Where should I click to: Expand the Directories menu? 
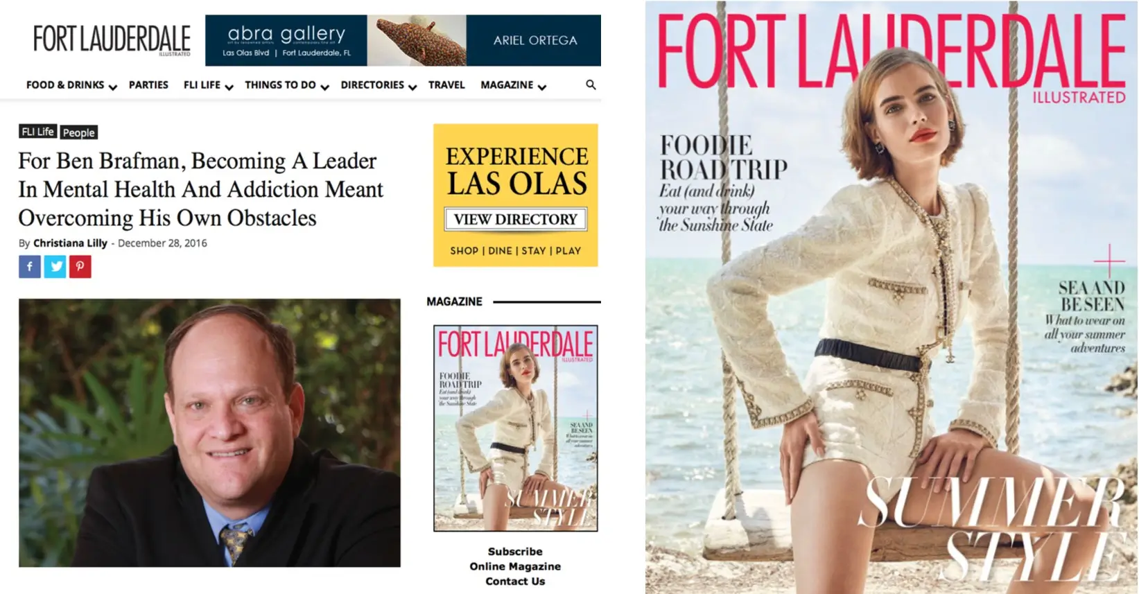point(379,85)
